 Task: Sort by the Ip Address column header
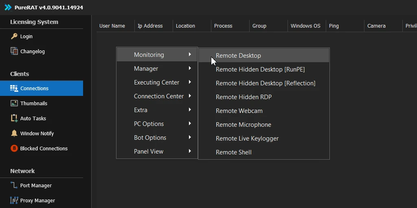[x=154, y=26]
